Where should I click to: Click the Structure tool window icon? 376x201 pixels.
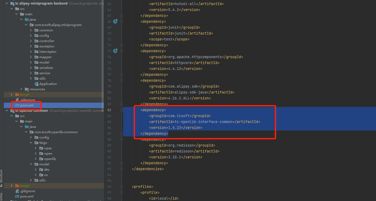(x=1, y=185)
